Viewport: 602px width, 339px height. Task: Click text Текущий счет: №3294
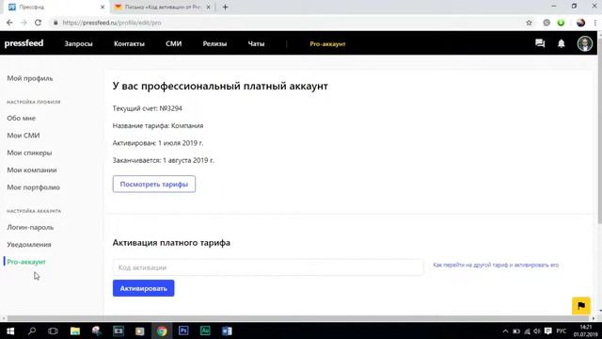coord(148,108)
